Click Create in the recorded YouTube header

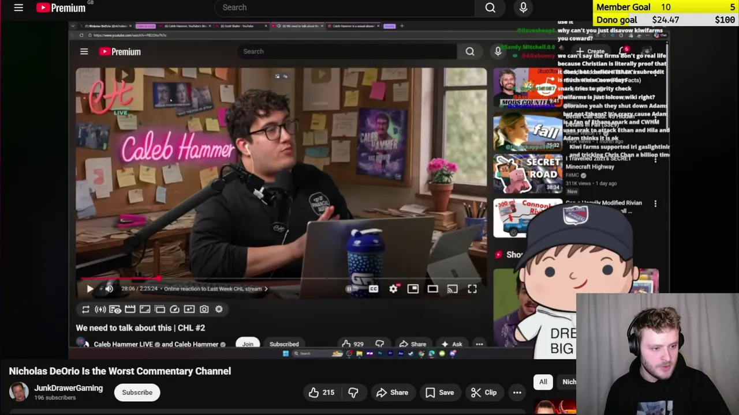coord(590,51)
